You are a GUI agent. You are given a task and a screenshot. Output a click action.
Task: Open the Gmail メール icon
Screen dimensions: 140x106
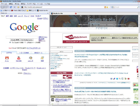(7, 58)
